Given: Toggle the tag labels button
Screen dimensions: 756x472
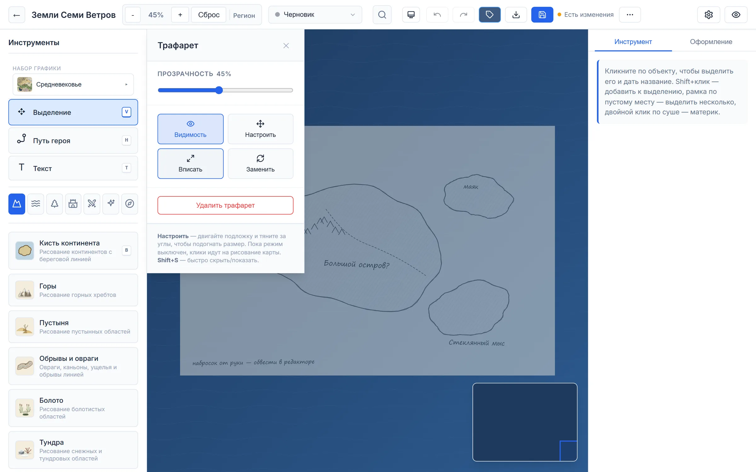Looking at the screenshot, I should [x=490, y=15].
